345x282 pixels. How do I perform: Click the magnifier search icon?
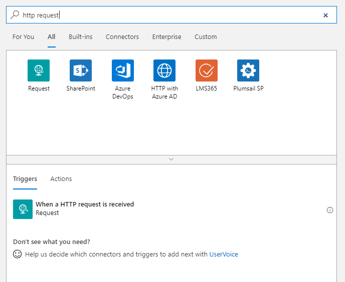[15, 15]
